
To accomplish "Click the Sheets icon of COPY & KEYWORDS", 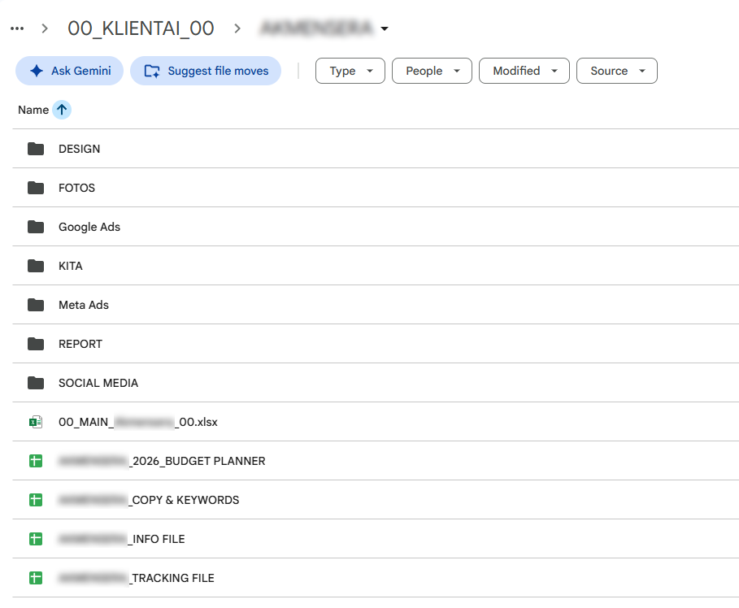I will pos(36,500).
